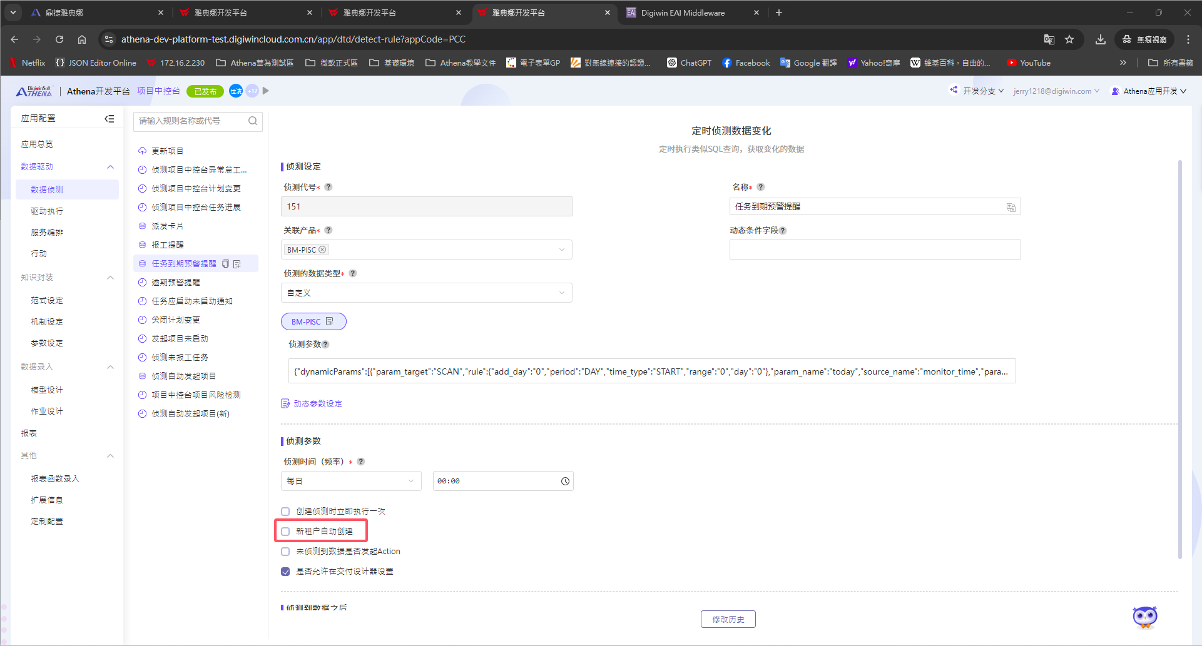
Task: Click the help icon beside 动态条件字段
Action: 783,231
